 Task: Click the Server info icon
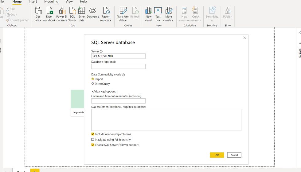(101, 52)
